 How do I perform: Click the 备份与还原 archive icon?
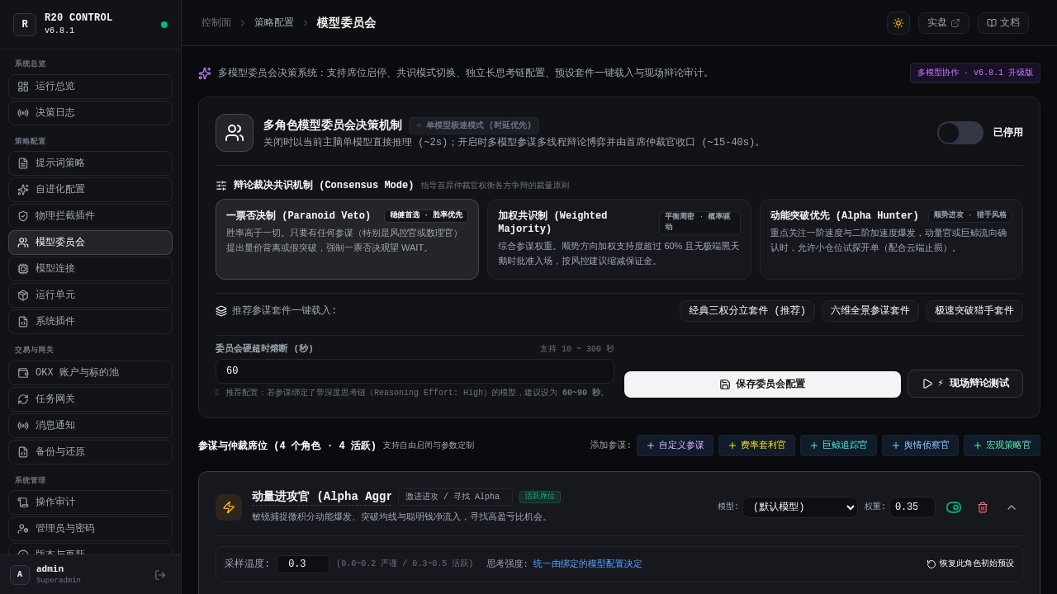[23, 452]
